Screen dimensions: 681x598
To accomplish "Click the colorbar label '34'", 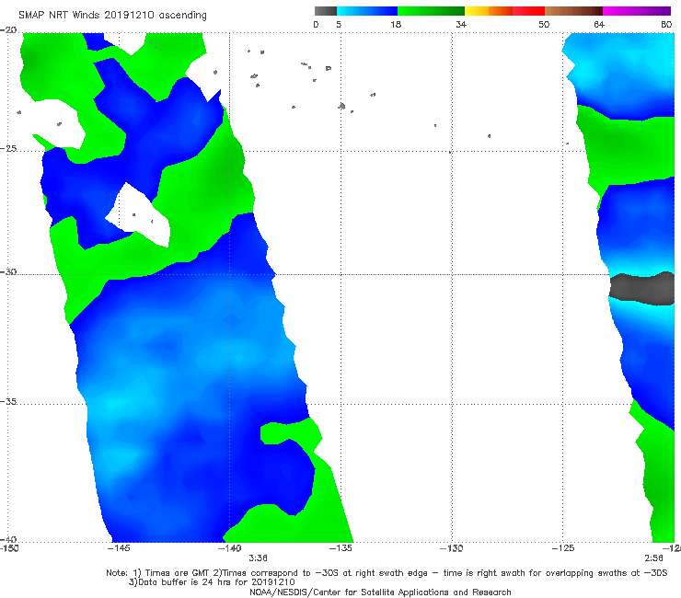I will 461,25.
